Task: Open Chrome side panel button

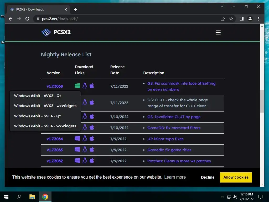Action: [x=242, y=19]
